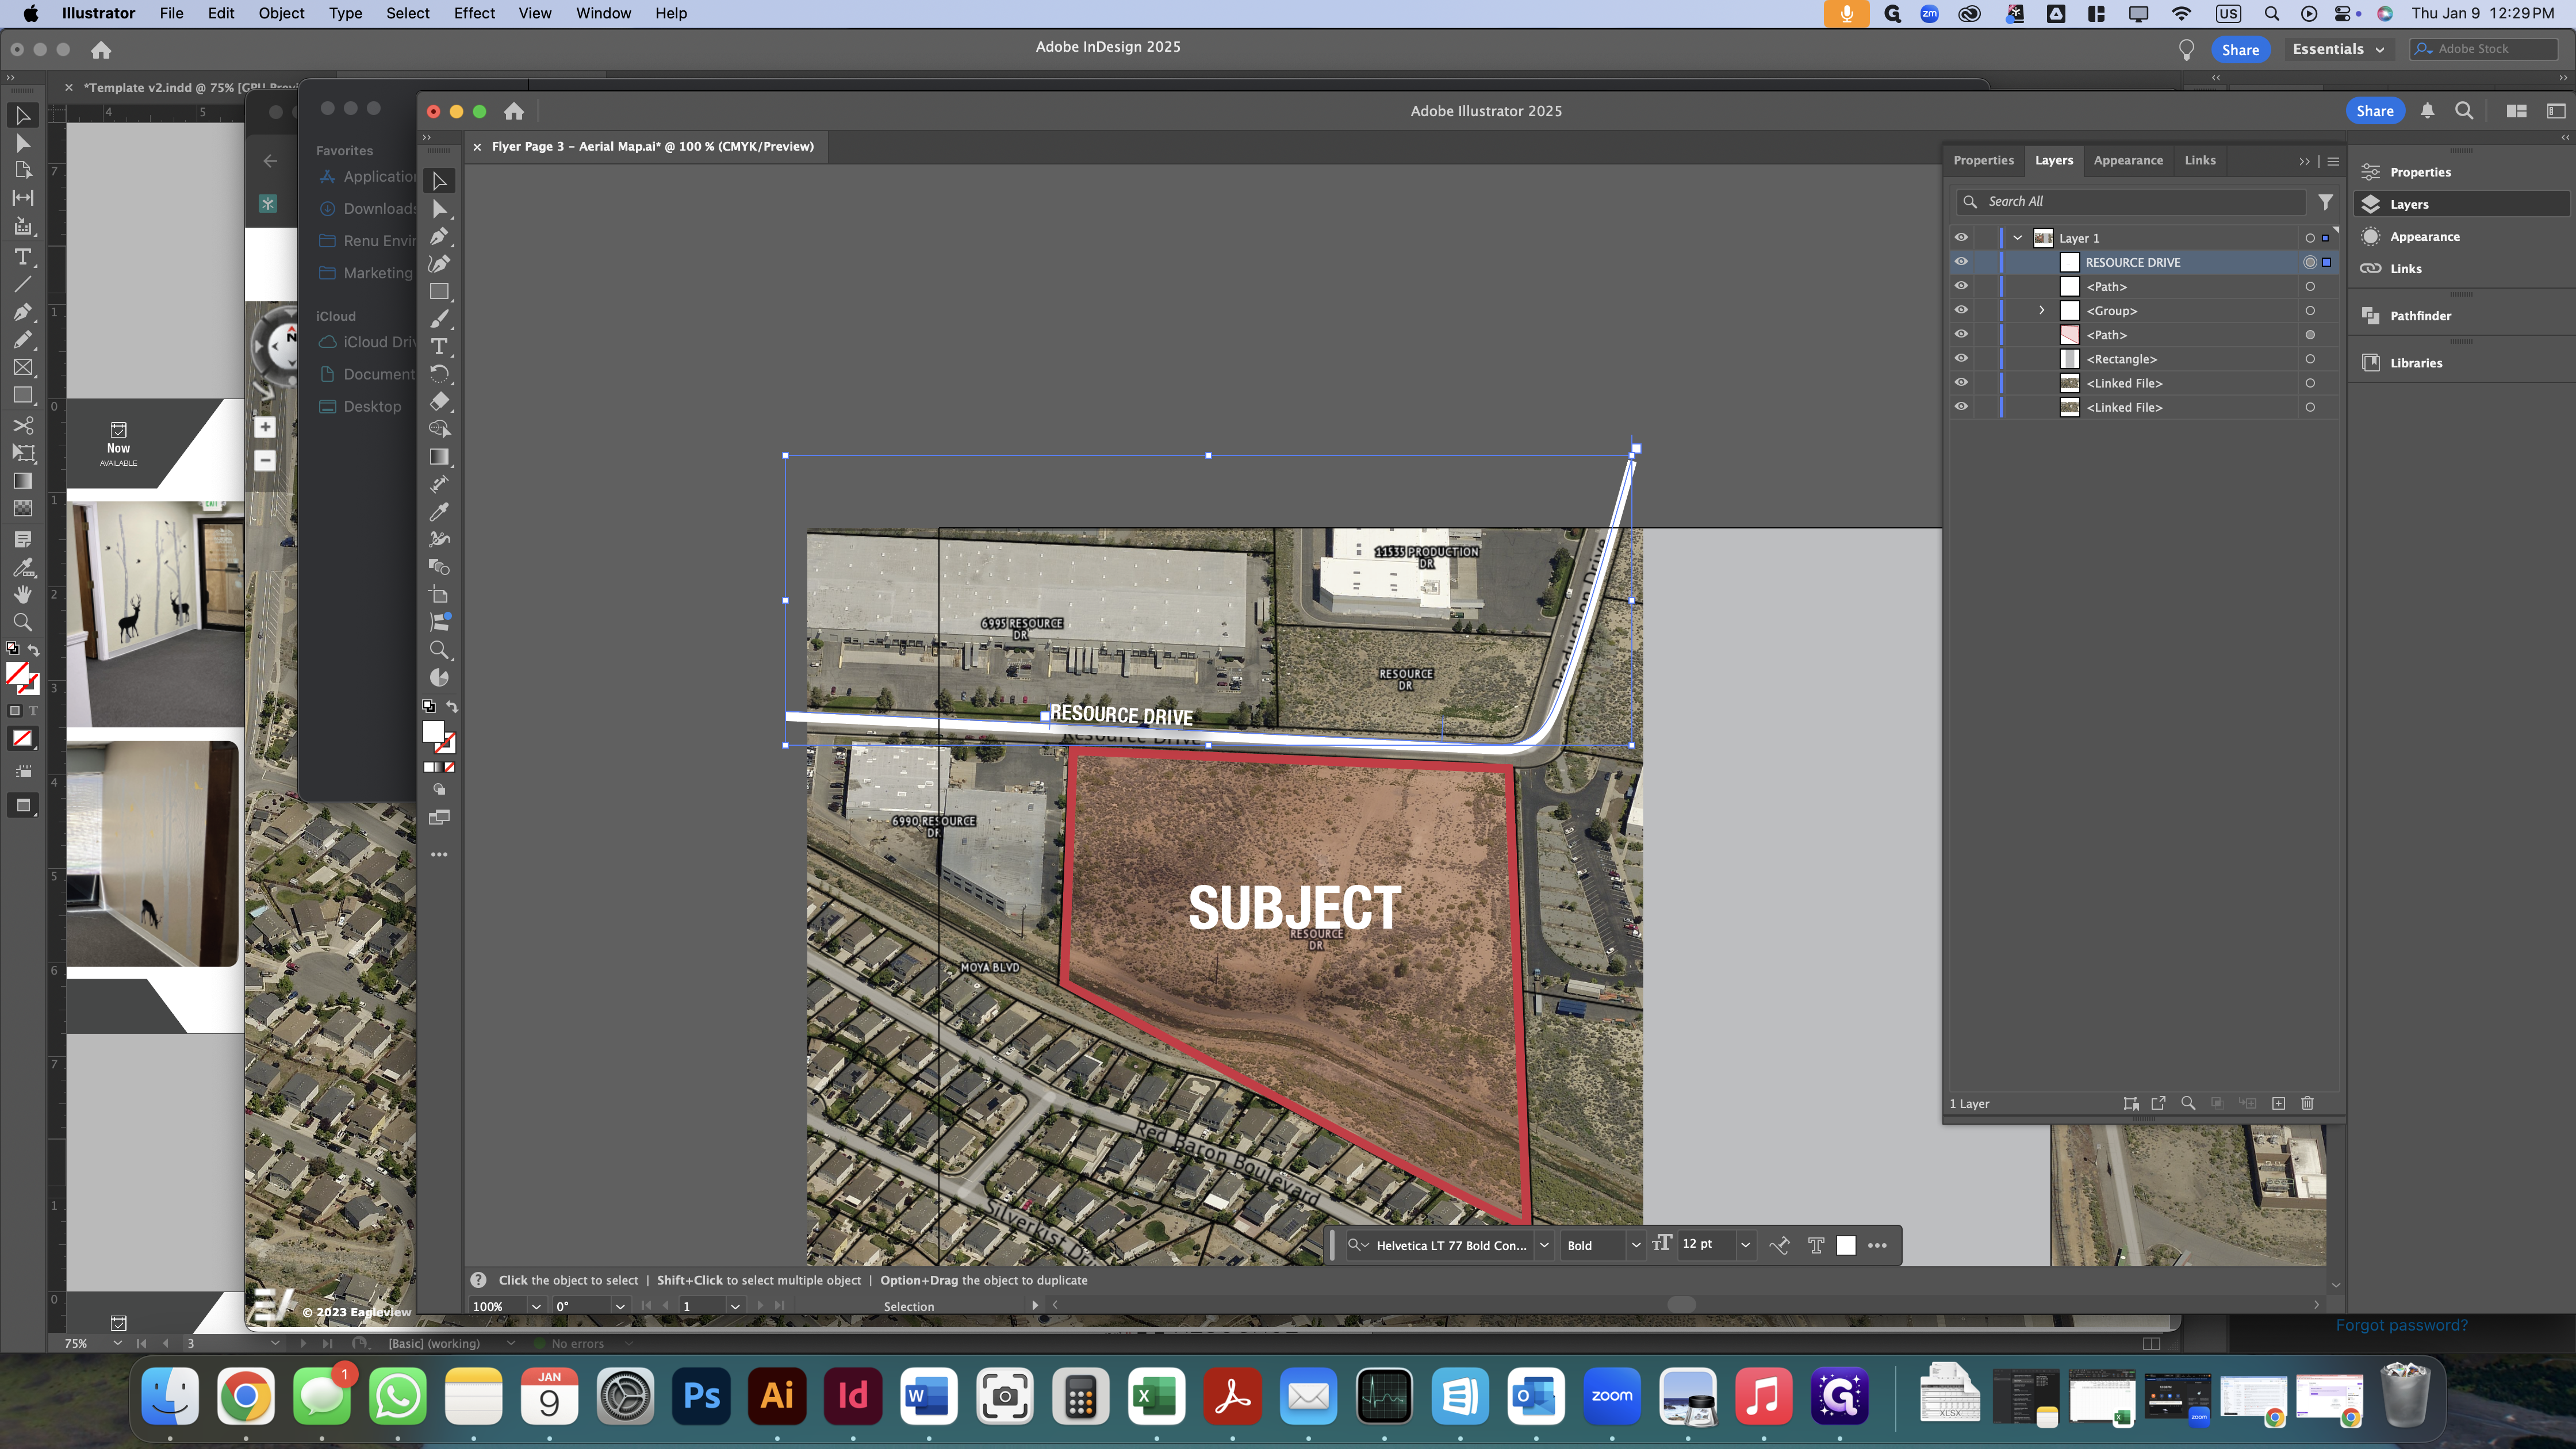Hide the RESOURCE DRIVE layer item
2576x1449 pixels.
click(1961, 262)
